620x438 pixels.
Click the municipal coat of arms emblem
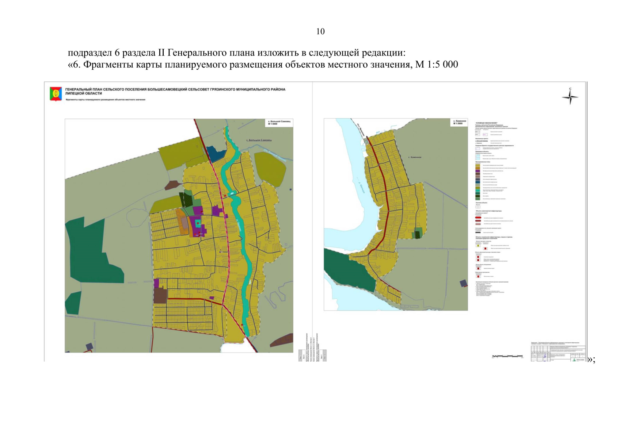click(x=56, y=94)
